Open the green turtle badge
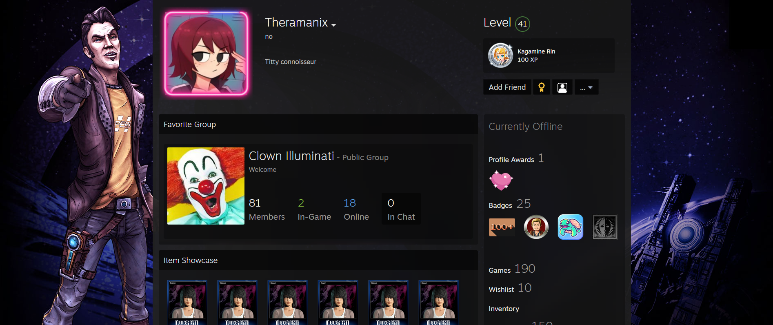 pyautogui.click(x=571, y=227)
